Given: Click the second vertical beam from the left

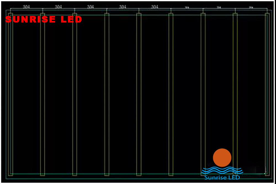Looking at the screenshot, I should coord(42,94).
